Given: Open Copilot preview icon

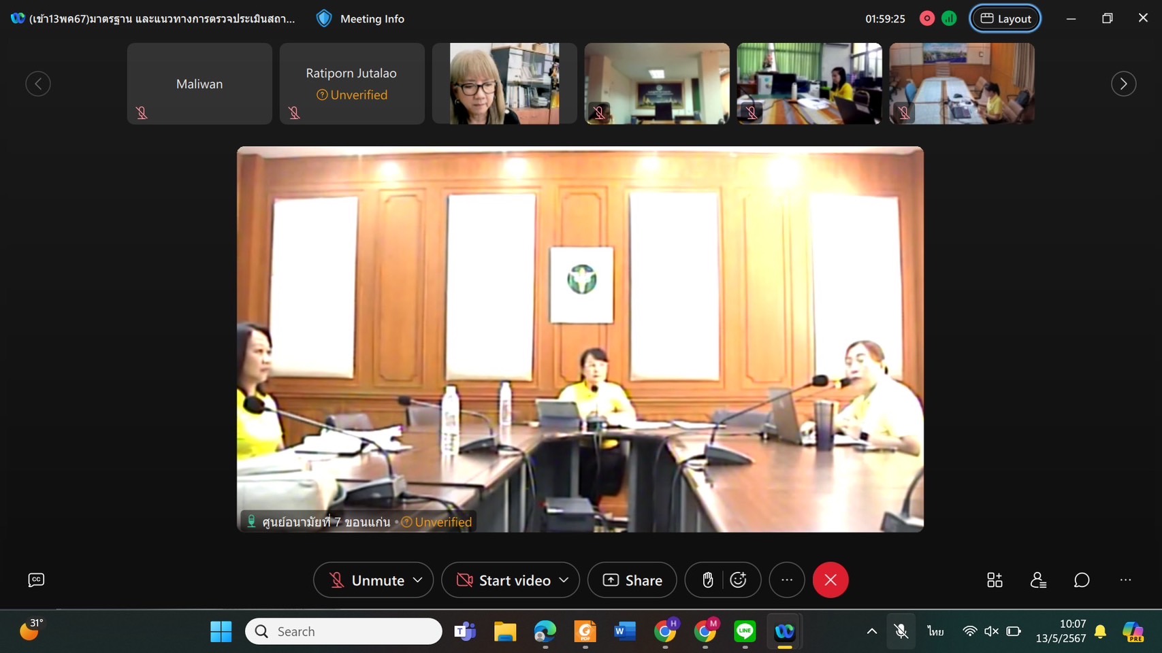Looking at the screenshot, I should point(1133,631).
